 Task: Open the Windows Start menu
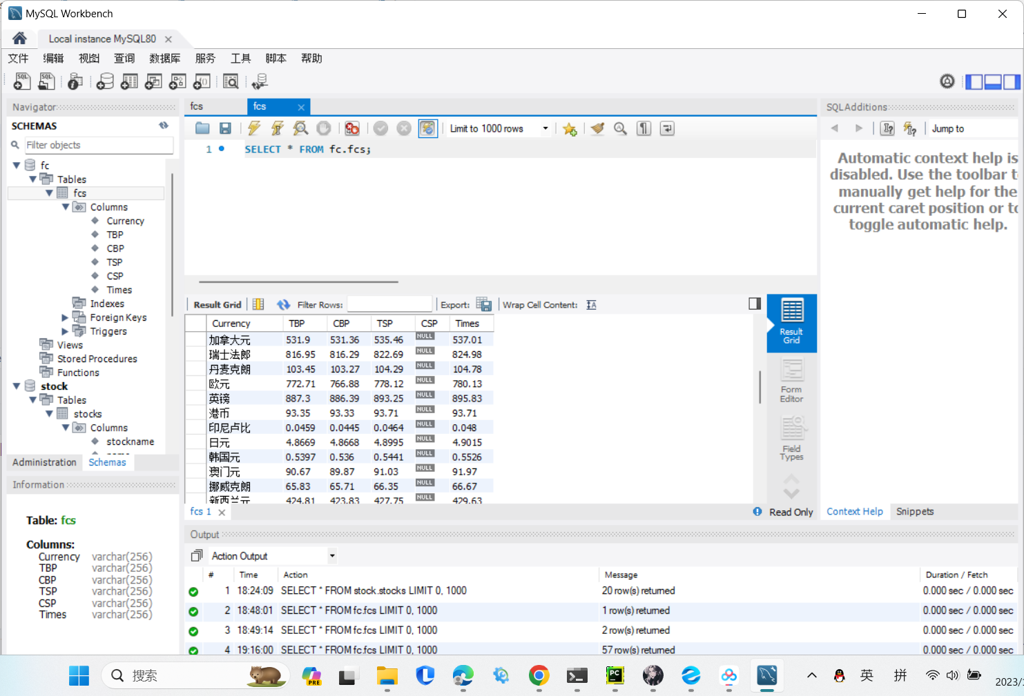(79, 676)
